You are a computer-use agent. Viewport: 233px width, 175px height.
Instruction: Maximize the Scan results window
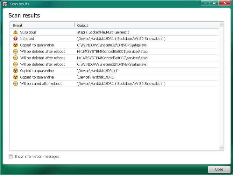click(x=214, y=3)
